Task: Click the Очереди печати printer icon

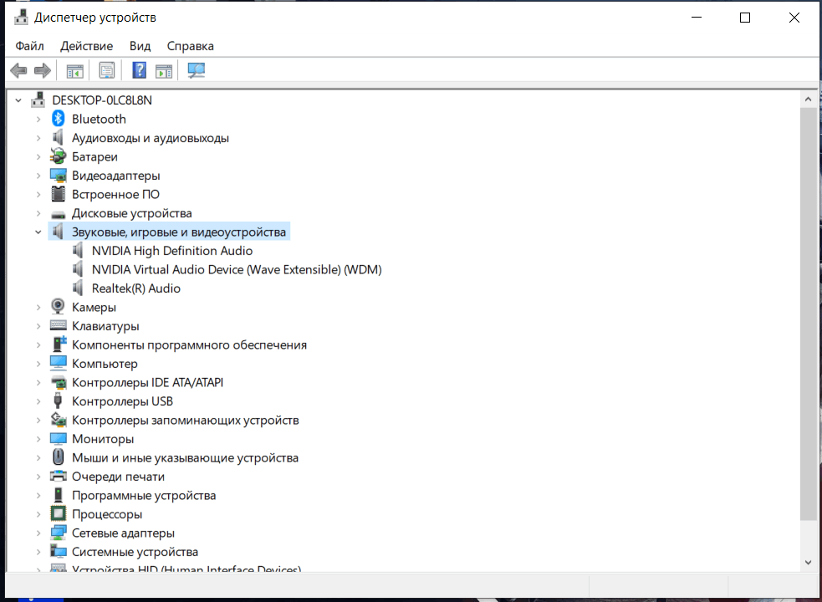Action: (x=59, y=476)
